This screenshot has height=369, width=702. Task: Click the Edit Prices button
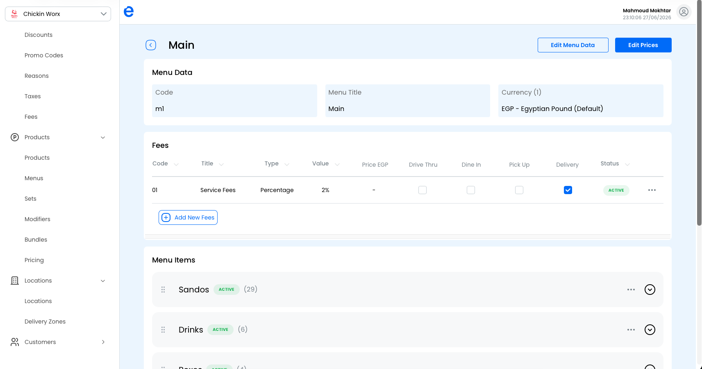point(643,45)
